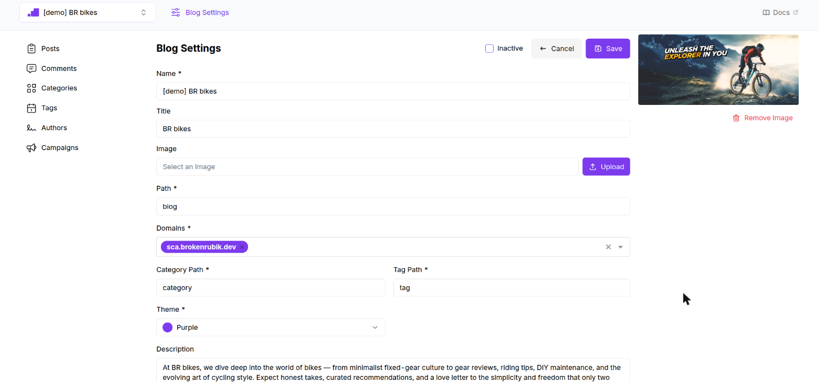The image size is (819, 382).
Task: Remove the sca.brokenrubik.dev domain chip
Action: (x=242, y=247)
